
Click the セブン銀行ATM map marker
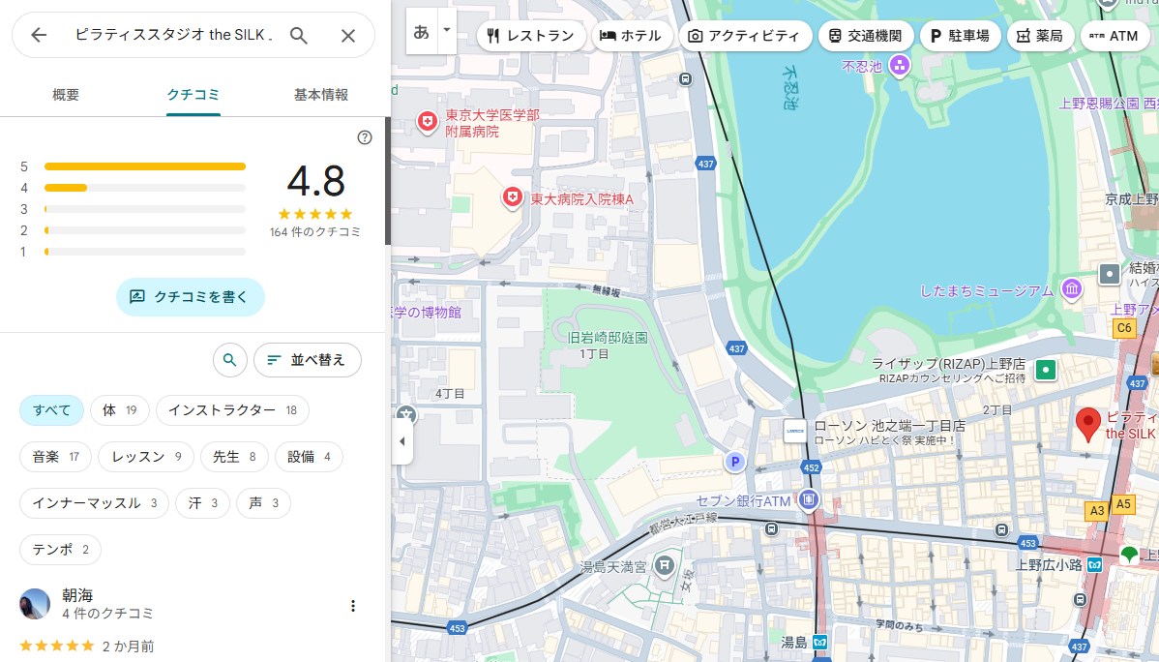click(809, 500)
